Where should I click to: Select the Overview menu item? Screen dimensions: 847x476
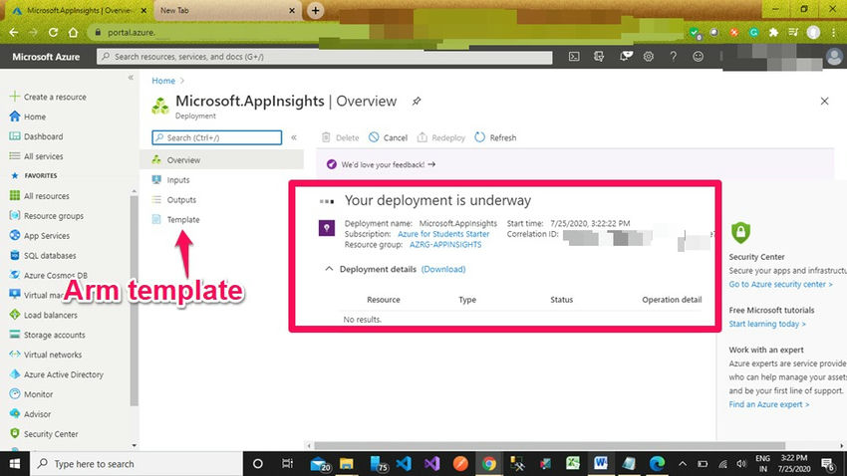222,160
